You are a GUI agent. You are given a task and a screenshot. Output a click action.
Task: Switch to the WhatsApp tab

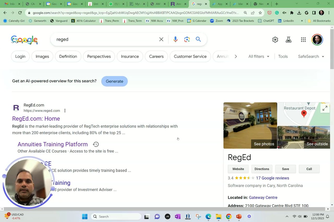tap(116, 4)
